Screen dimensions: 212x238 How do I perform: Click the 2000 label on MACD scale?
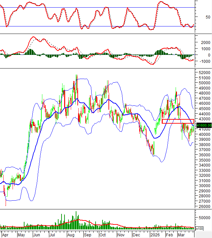coord(205,43)
